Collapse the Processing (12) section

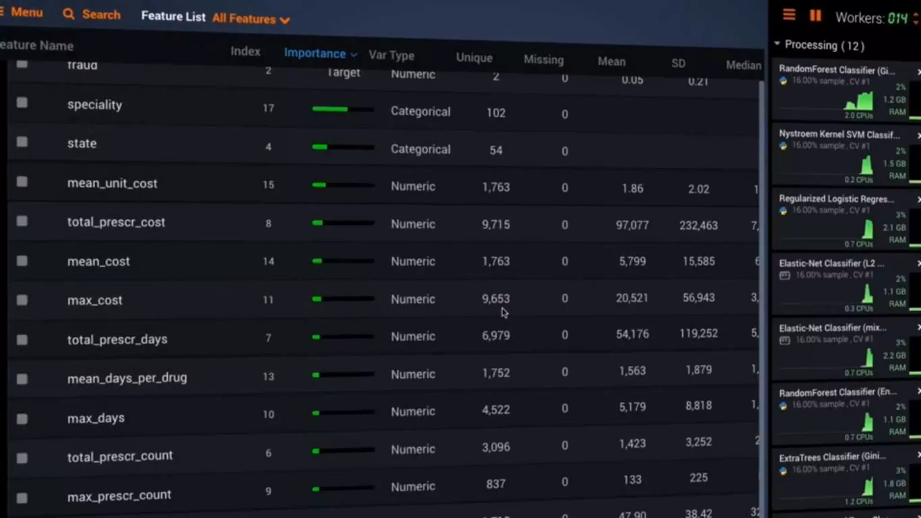click(777, 44)
